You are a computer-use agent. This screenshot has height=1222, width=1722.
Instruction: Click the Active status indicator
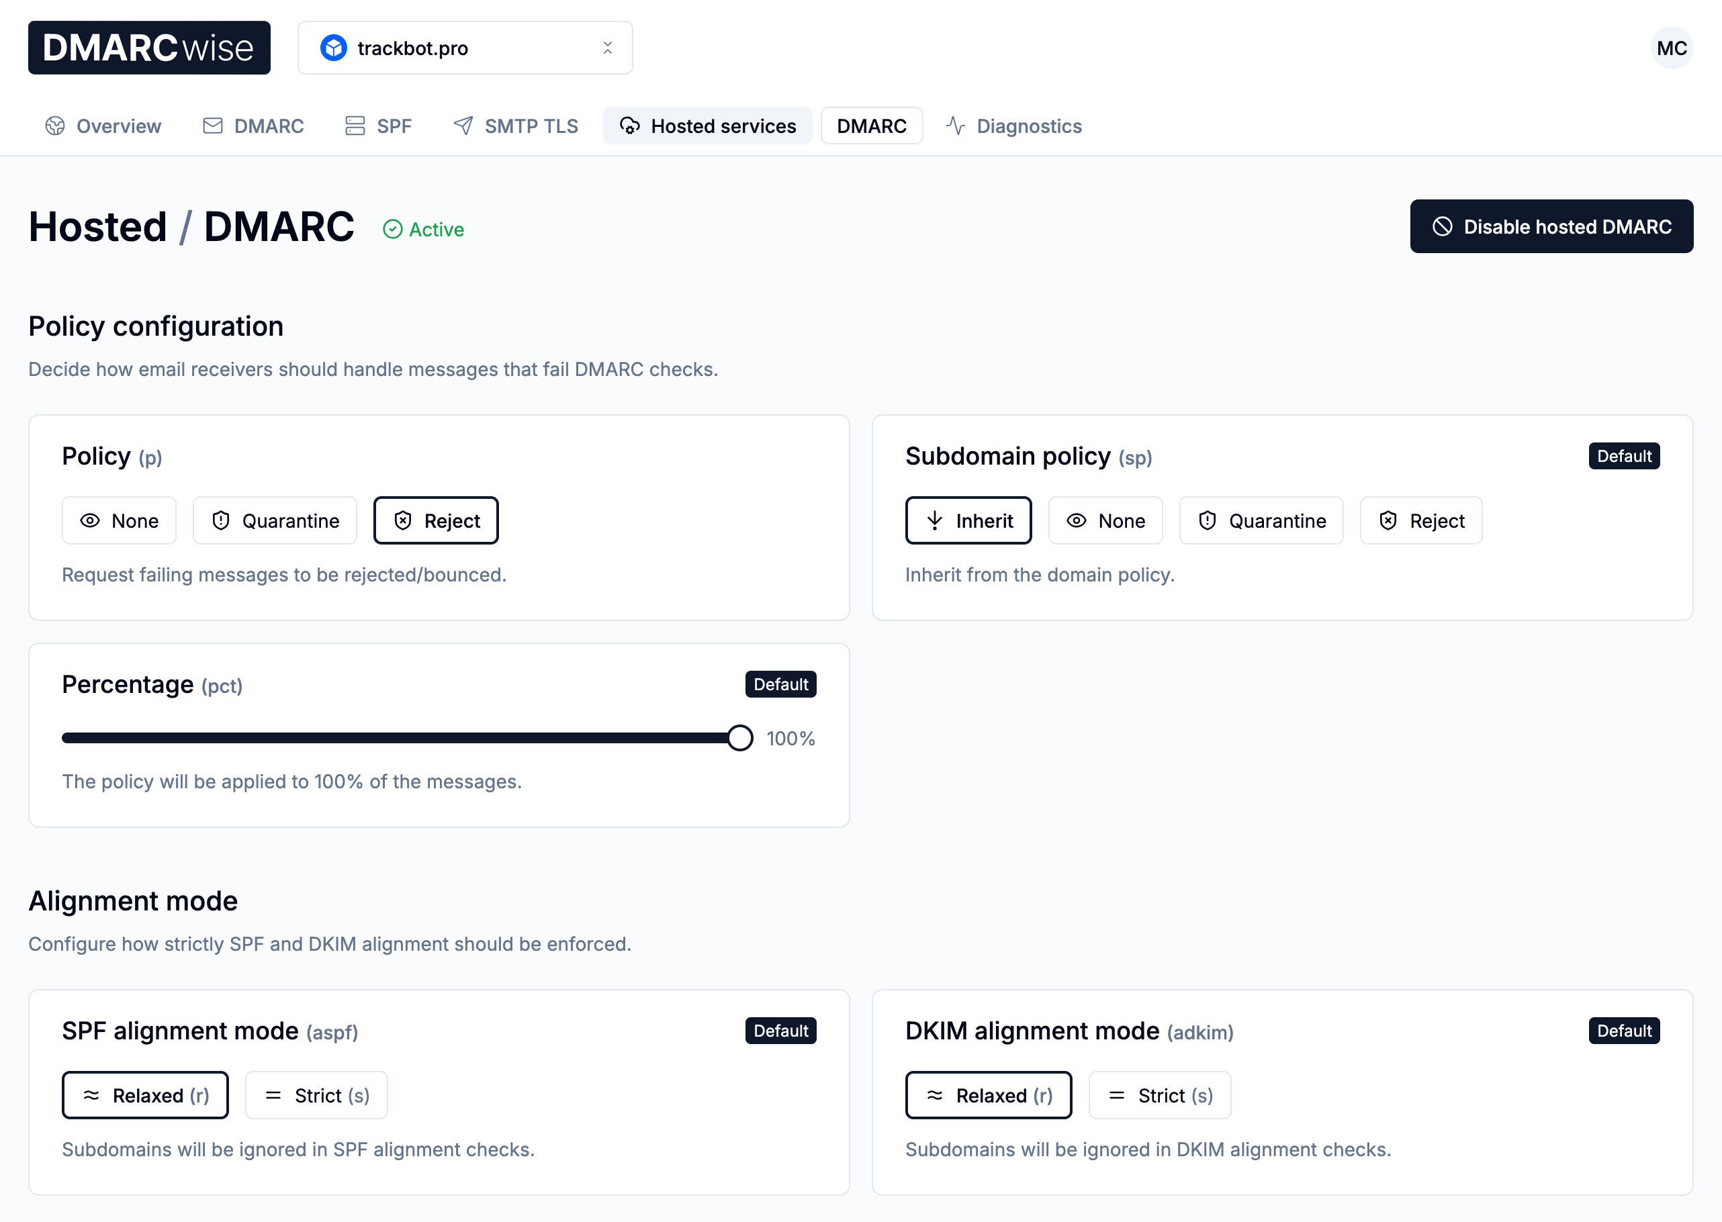pyautogui.click(x=424, y=230)
